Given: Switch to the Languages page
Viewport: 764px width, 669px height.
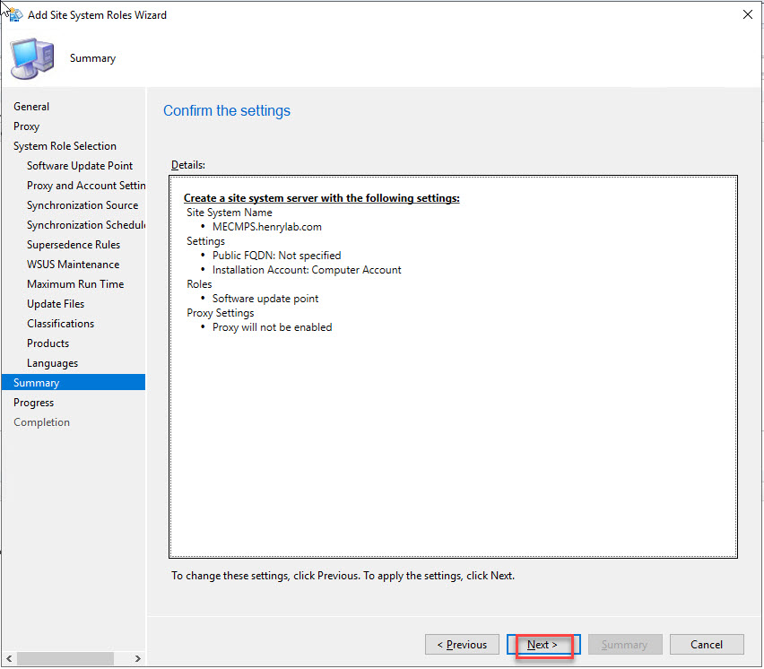Looking at the screenshot, I should [52, 363].
